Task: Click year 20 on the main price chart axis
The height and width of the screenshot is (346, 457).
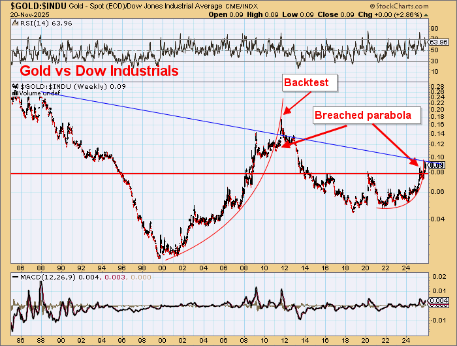Action: pyautogui.click(x=366, y=268)
